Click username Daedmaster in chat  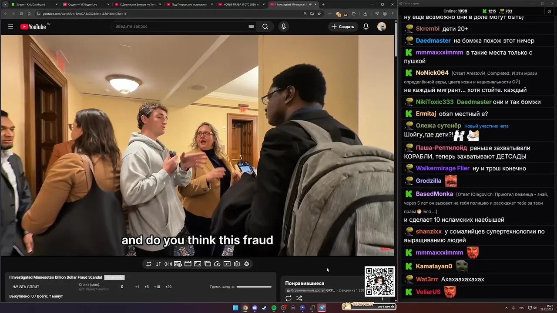coord(433,40)
